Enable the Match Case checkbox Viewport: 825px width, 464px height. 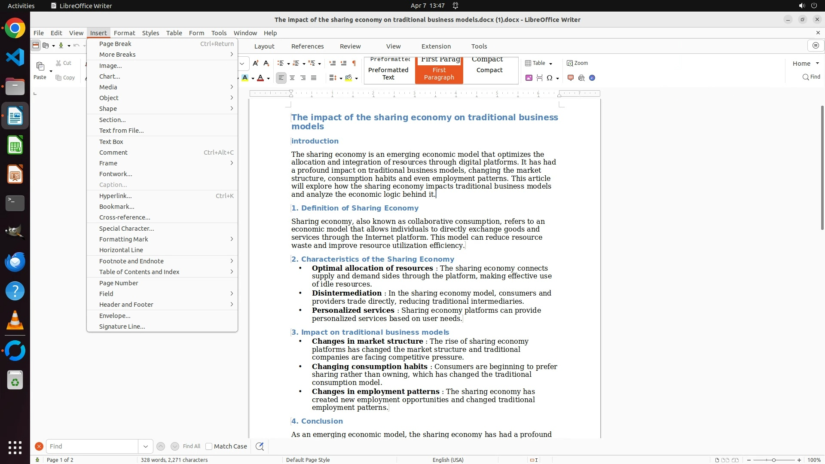(209, 446)
